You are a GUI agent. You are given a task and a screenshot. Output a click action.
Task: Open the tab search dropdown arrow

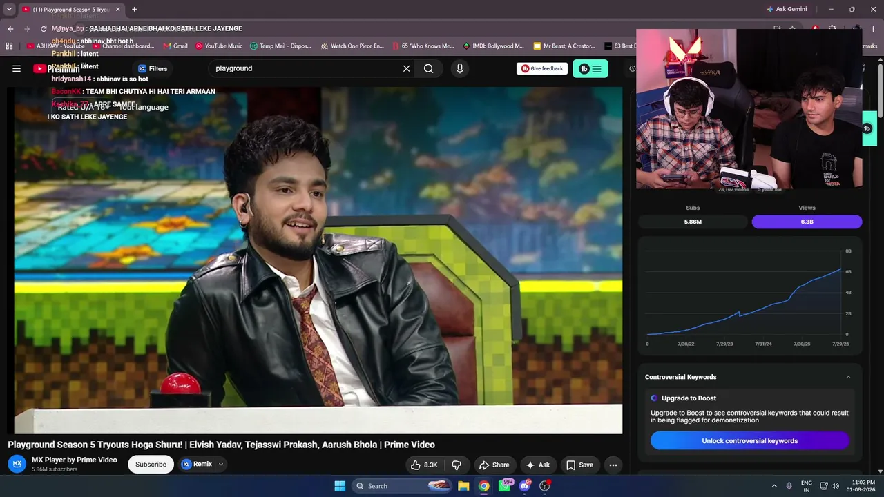tap(9, 10)
